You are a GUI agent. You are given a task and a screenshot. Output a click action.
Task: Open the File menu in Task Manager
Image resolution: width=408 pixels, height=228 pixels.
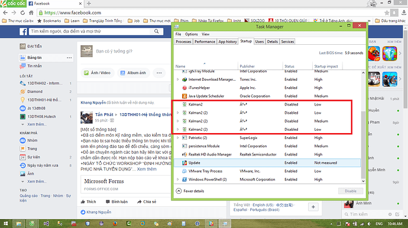coord(178,34)
